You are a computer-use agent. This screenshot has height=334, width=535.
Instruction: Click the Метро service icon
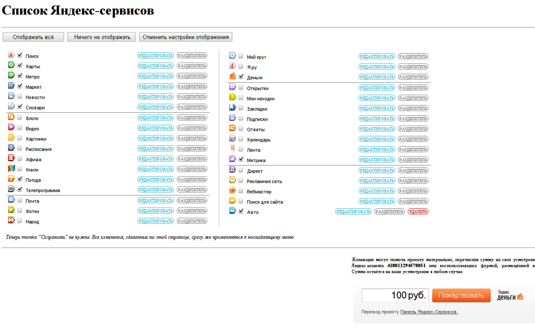tap(11, 75)
